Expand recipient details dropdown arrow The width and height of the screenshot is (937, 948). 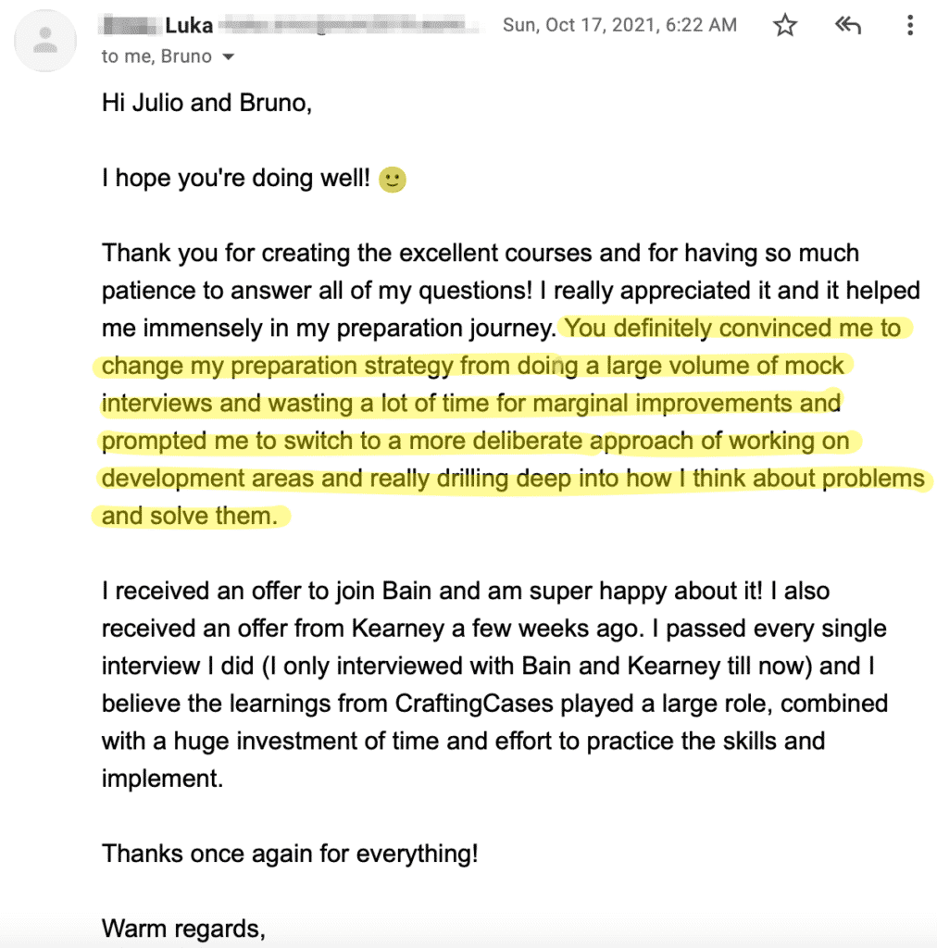[x=228, y=56]
